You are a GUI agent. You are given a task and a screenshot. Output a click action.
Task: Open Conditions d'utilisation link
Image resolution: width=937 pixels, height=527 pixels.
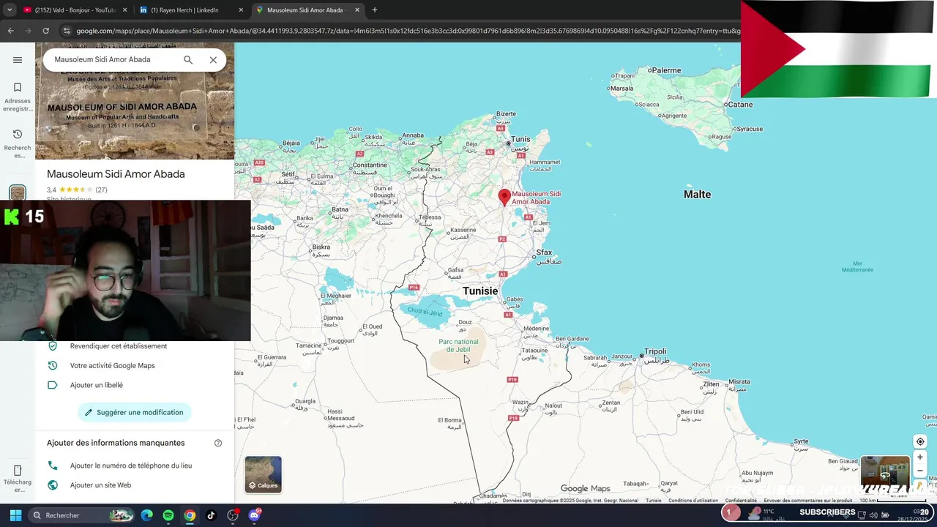[693, 501]
